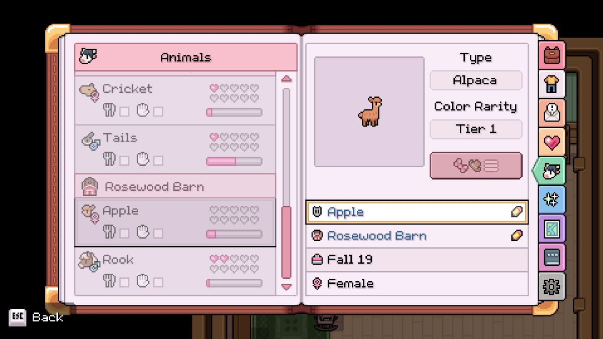Open the clothing outfit tab
Viewport: 603px width, 339px height.
(552, 84)
